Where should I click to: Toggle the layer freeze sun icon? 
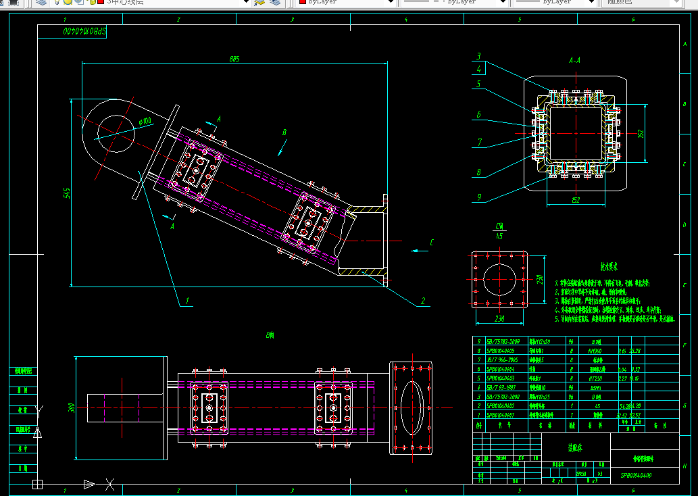point(68,2)
